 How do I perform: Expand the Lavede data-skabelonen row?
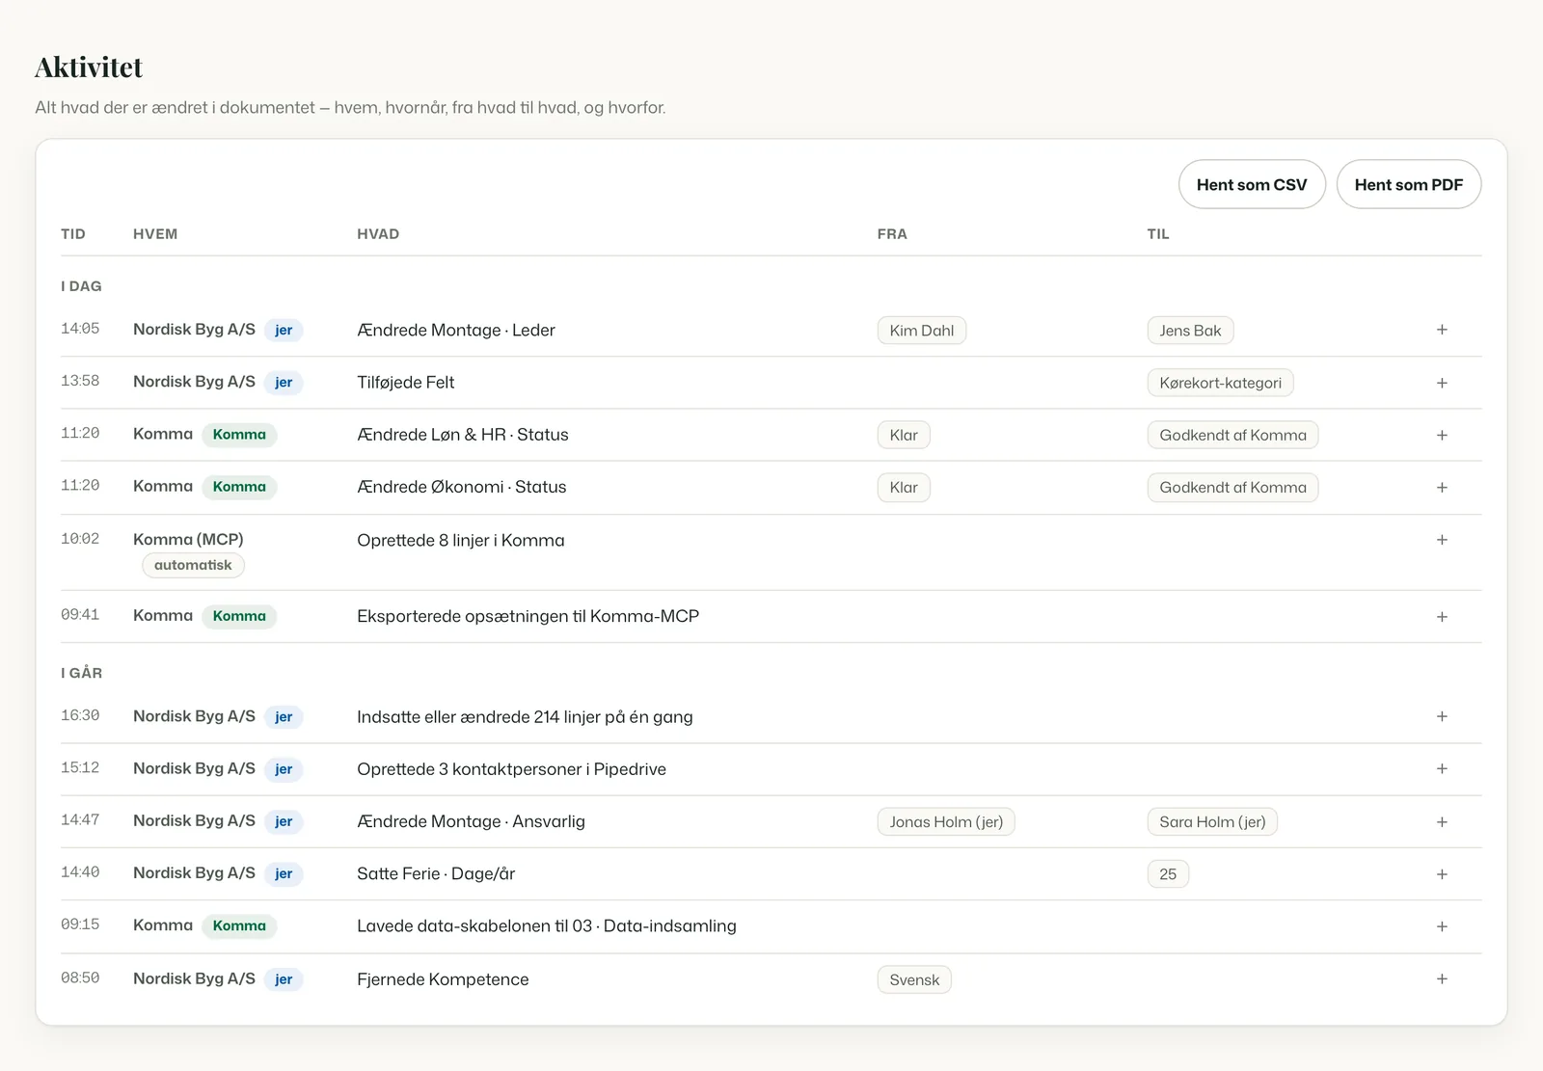click(x=1442, y=926)
